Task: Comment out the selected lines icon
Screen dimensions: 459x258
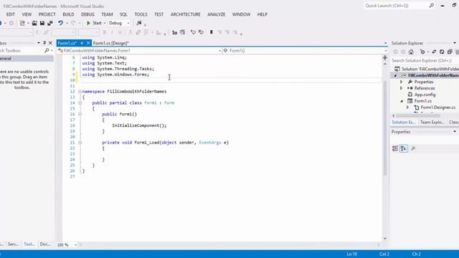Action: [x=193, y=32]
